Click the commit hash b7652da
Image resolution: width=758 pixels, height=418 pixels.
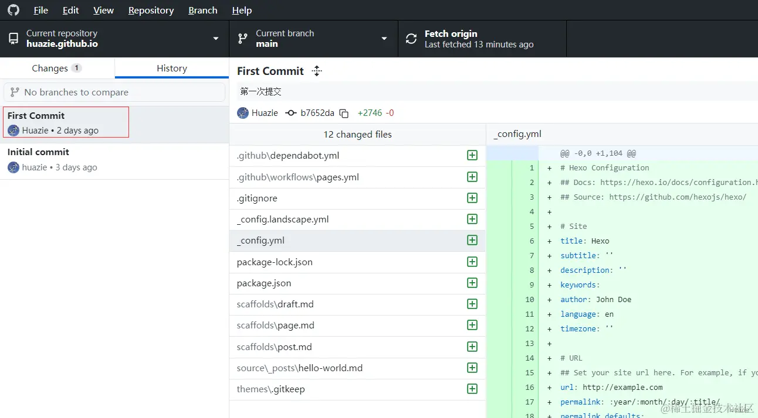click(317, 113)
